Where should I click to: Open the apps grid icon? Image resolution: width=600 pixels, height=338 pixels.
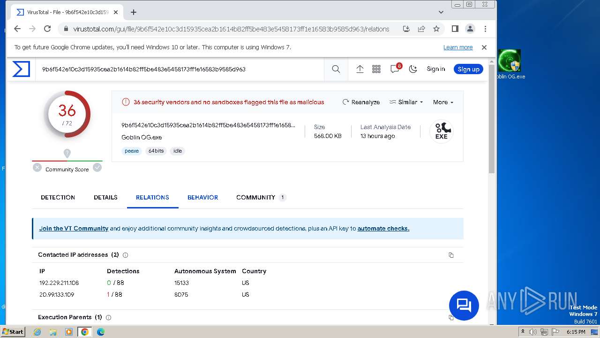pos(376,69)
